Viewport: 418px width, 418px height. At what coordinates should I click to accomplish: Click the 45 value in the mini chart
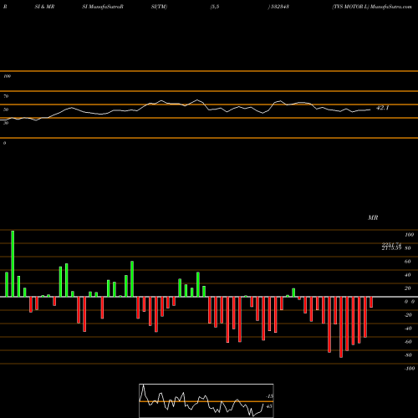click(x=269, y=406)
